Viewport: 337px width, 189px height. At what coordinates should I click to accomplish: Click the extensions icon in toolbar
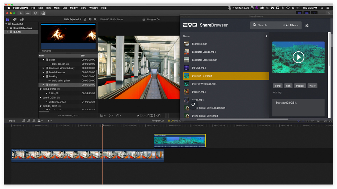(43, 13)
